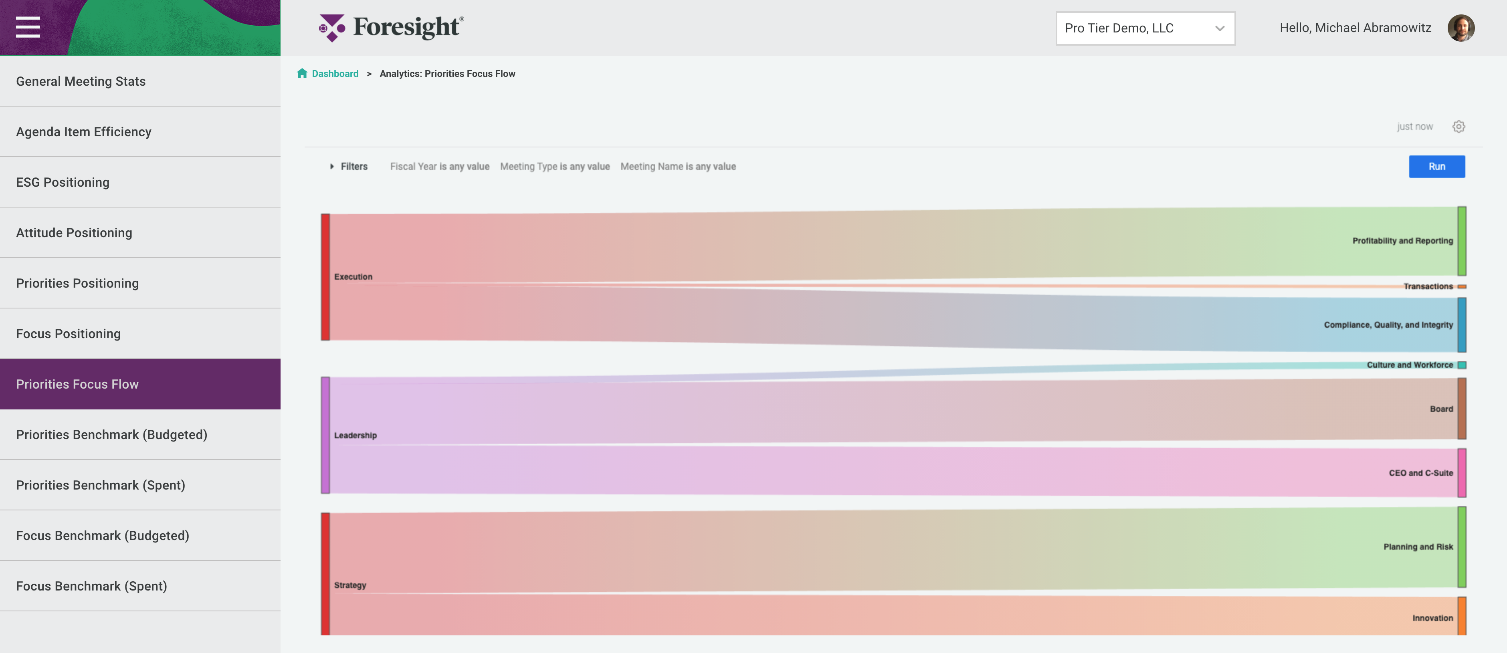Click the home icon in the breadcrumb
Screen dimensions: 1507x653
(x=302, y=73)
